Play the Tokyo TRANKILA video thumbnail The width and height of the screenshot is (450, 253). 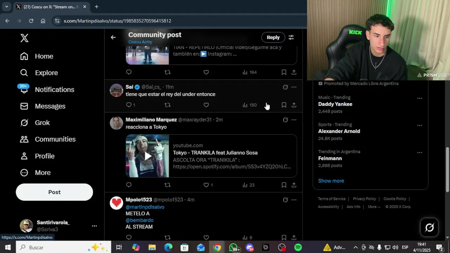(147, 156)
